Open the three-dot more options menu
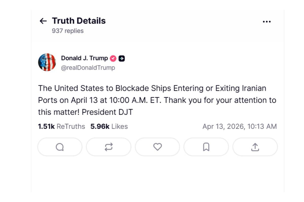The width and height of the screenshot is (304, 202). click(267, 22)
